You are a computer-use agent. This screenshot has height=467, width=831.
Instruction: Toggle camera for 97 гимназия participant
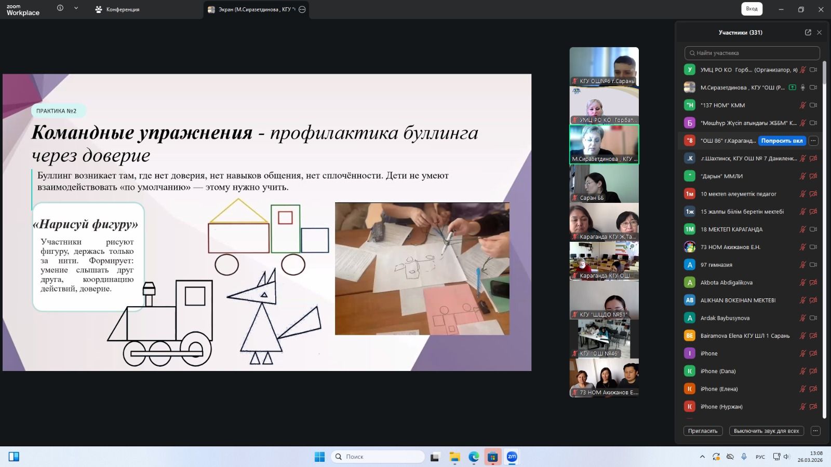tap(813, 265)
